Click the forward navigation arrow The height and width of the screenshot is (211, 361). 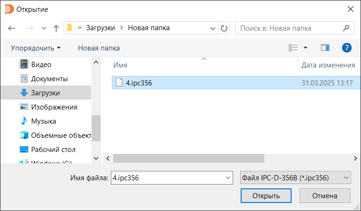click(x=30, y=28)
